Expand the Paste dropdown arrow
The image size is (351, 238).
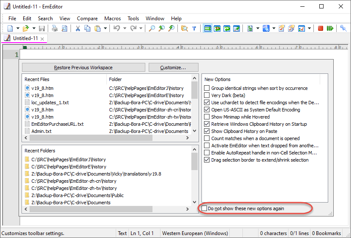pos(105,28)
